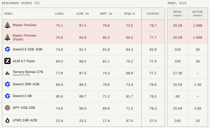
Task: Click the LFM2 24B-A2B droplet logo
Action: [7, 120]
